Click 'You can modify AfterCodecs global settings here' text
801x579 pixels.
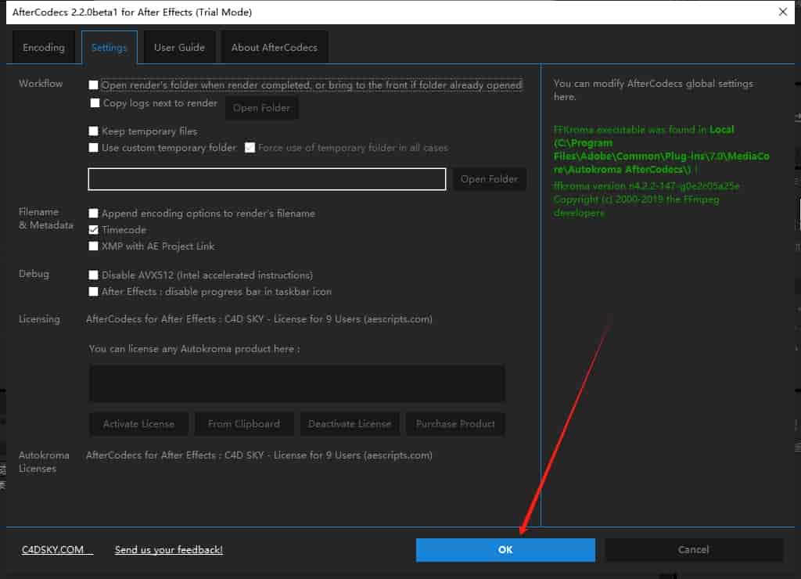tap(653, 90)
